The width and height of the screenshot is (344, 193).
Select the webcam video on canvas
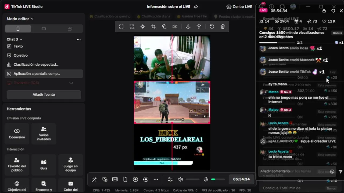click(x=172, y=58)
